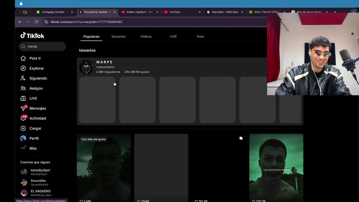Open the green-tinted video with 132.1K likes

click(276, 168)
